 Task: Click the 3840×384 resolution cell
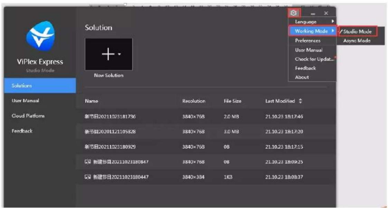click(193, 177)
